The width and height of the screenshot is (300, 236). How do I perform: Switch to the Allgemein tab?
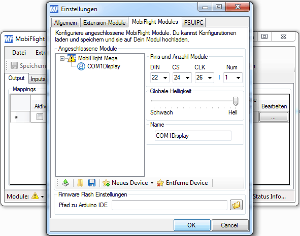[x=65, y=23]
